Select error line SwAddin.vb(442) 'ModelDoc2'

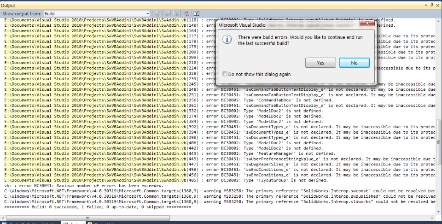pyautogui.click(x=163, y=148)
